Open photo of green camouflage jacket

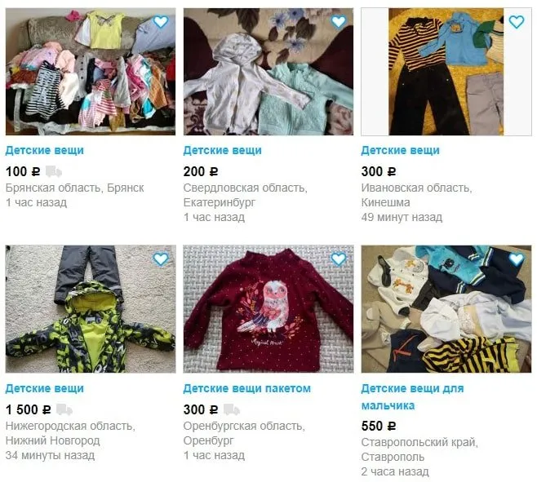[x=91, y=309]
